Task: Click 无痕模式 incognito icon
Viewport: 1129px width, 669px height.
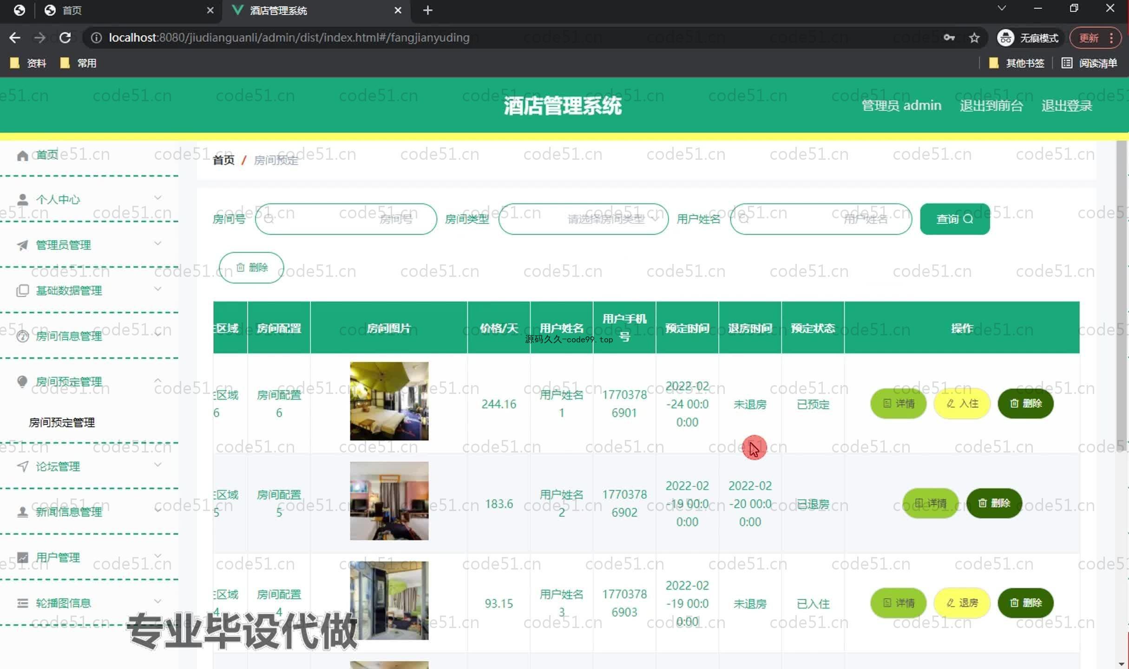Action: click(1005, 38)
